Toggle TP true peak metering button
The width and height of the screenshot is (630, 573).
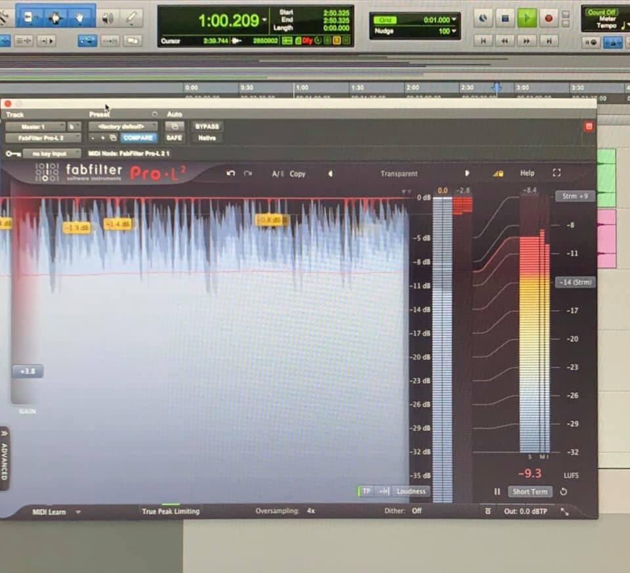(366, 491)
